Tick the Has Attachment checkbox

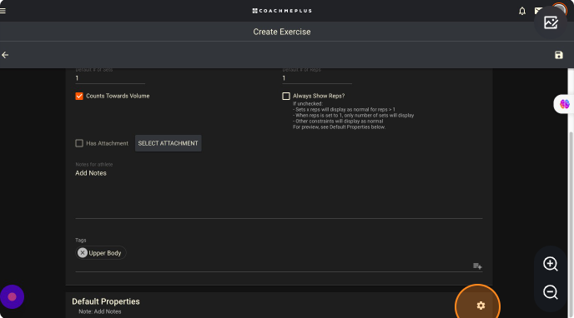(x=79, y=143)
